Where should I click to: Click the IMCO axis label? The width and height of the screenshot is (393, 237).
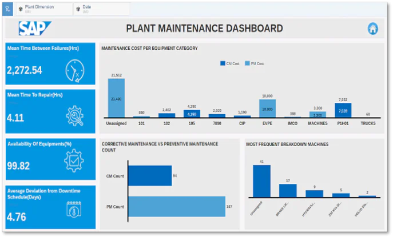(x=292, y=123)
